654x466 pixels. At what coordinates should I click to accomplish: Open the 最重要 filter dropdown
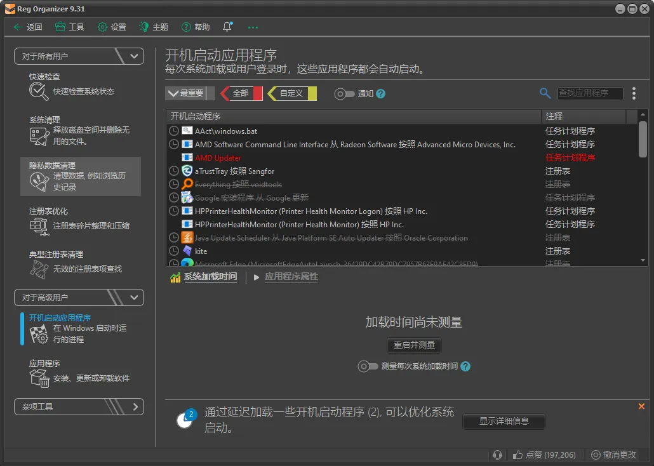190,93
